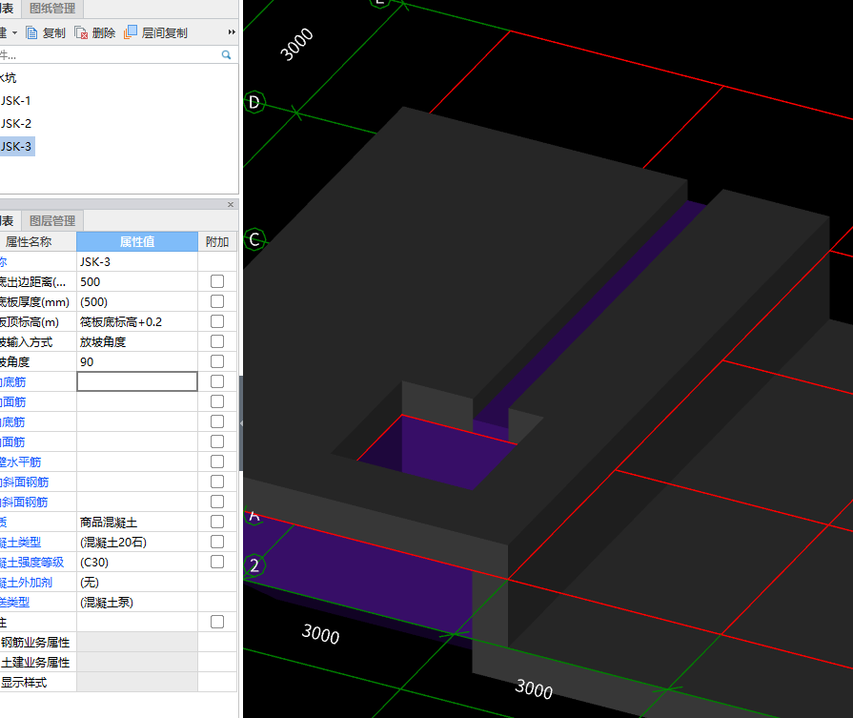This screenshot has height=718, width=853.
Task: Tick the checkbox in the 放坡角度 row
Action: pyautogui.click(x=217, y=341)
